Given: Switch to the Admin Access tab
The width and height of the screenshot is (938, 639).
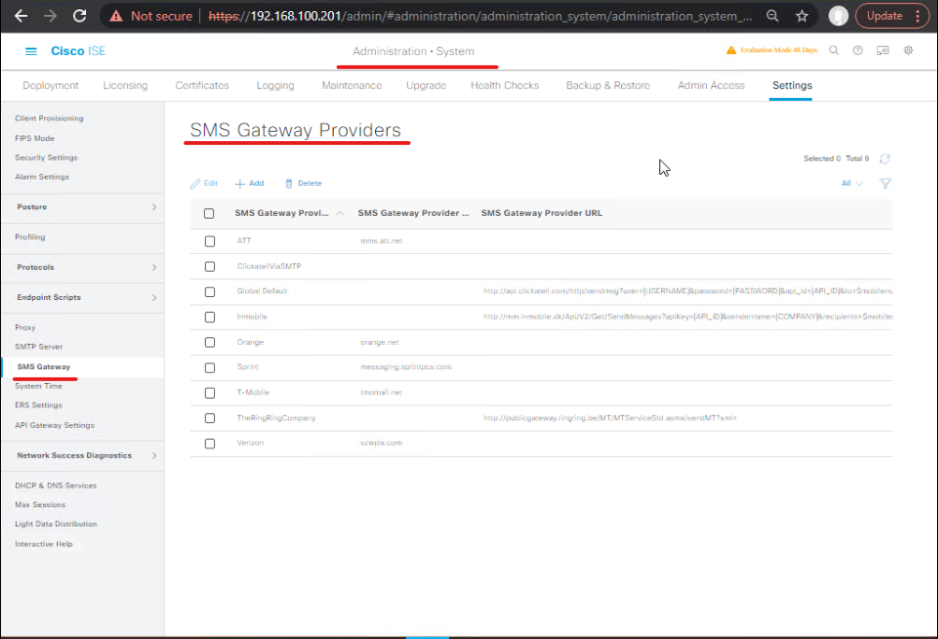Looking at the screenshot, I should [712, 85].
